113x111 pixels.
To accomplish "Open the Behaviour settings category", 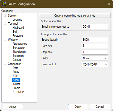I will click(19, 48).
